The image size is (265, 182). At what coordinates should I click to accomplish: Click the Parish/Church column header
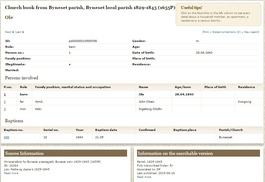pyautogui.click(x=231, y=130)
